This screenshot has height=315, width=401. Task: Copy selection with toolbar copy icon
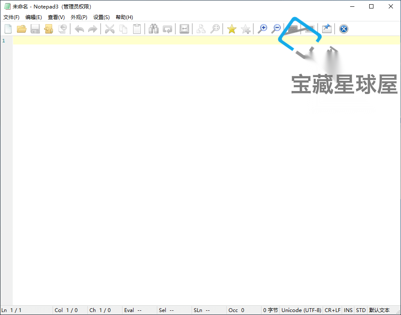click(123, 29)
